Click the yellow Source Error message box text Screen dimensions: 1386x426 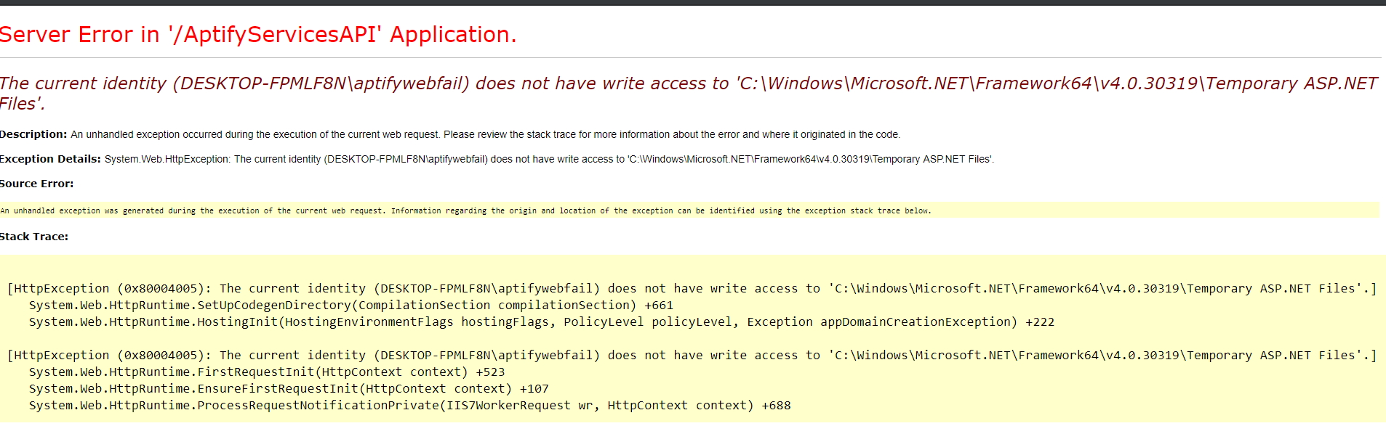465,210
